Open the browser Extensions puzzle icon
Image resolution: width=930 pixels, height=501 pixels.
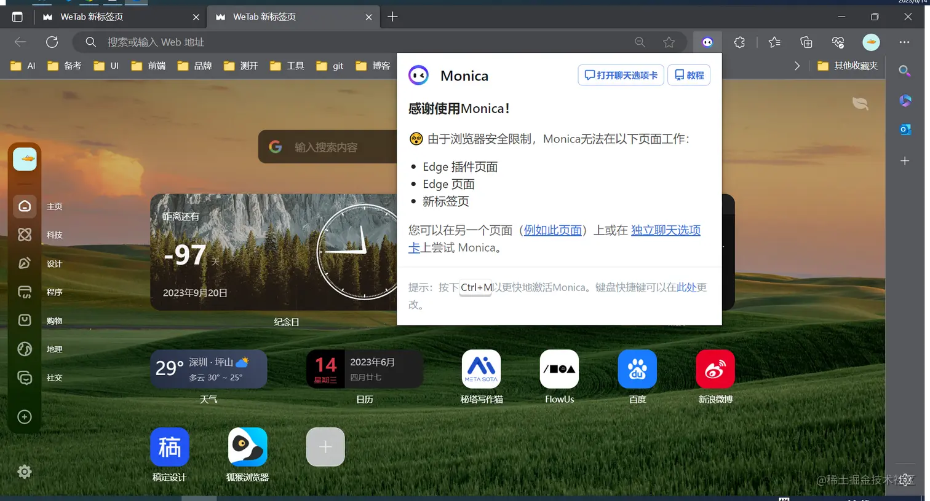739,42
